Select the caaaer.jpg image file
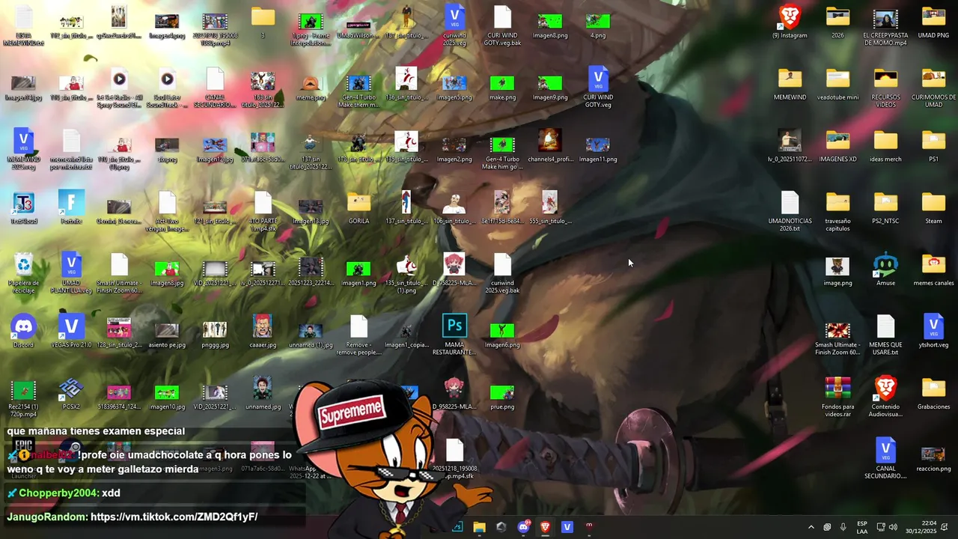This screenshot has height=539, width=958. click(263, 332)
